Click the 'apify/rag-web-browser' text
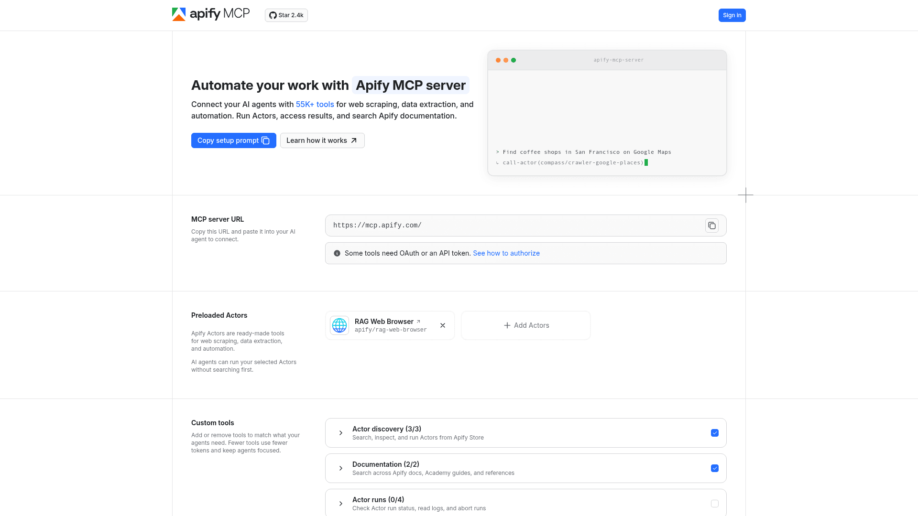The image size is (918, 516). pos(391,330)
